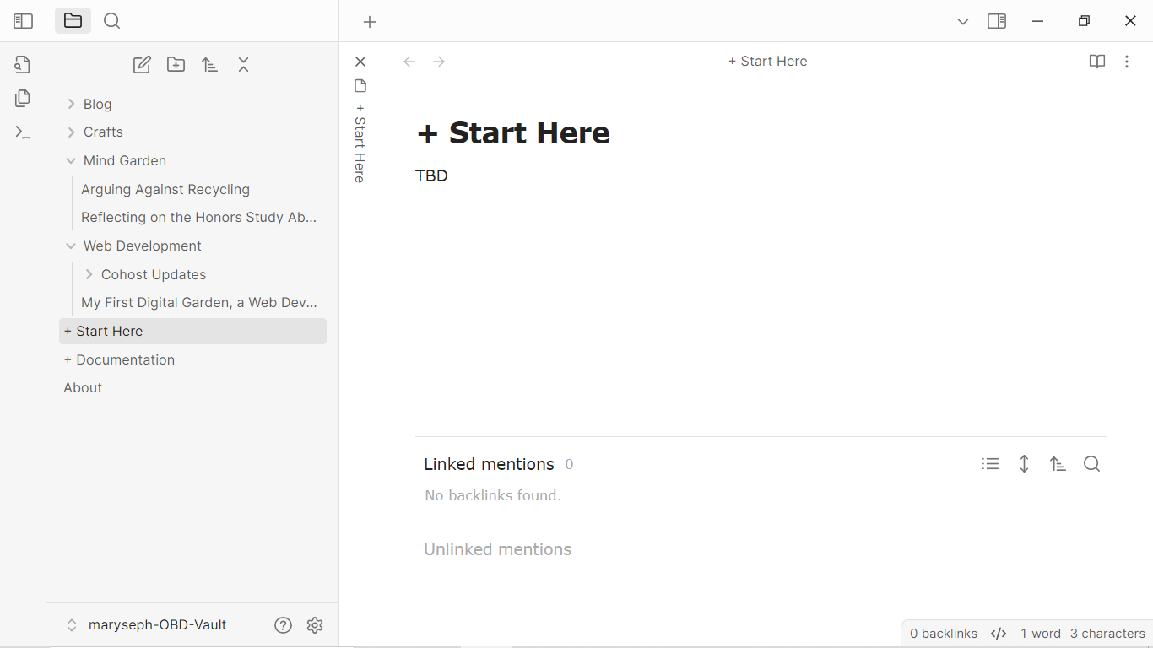Open the search pane
1153x648 pixels.
(111, 21)
